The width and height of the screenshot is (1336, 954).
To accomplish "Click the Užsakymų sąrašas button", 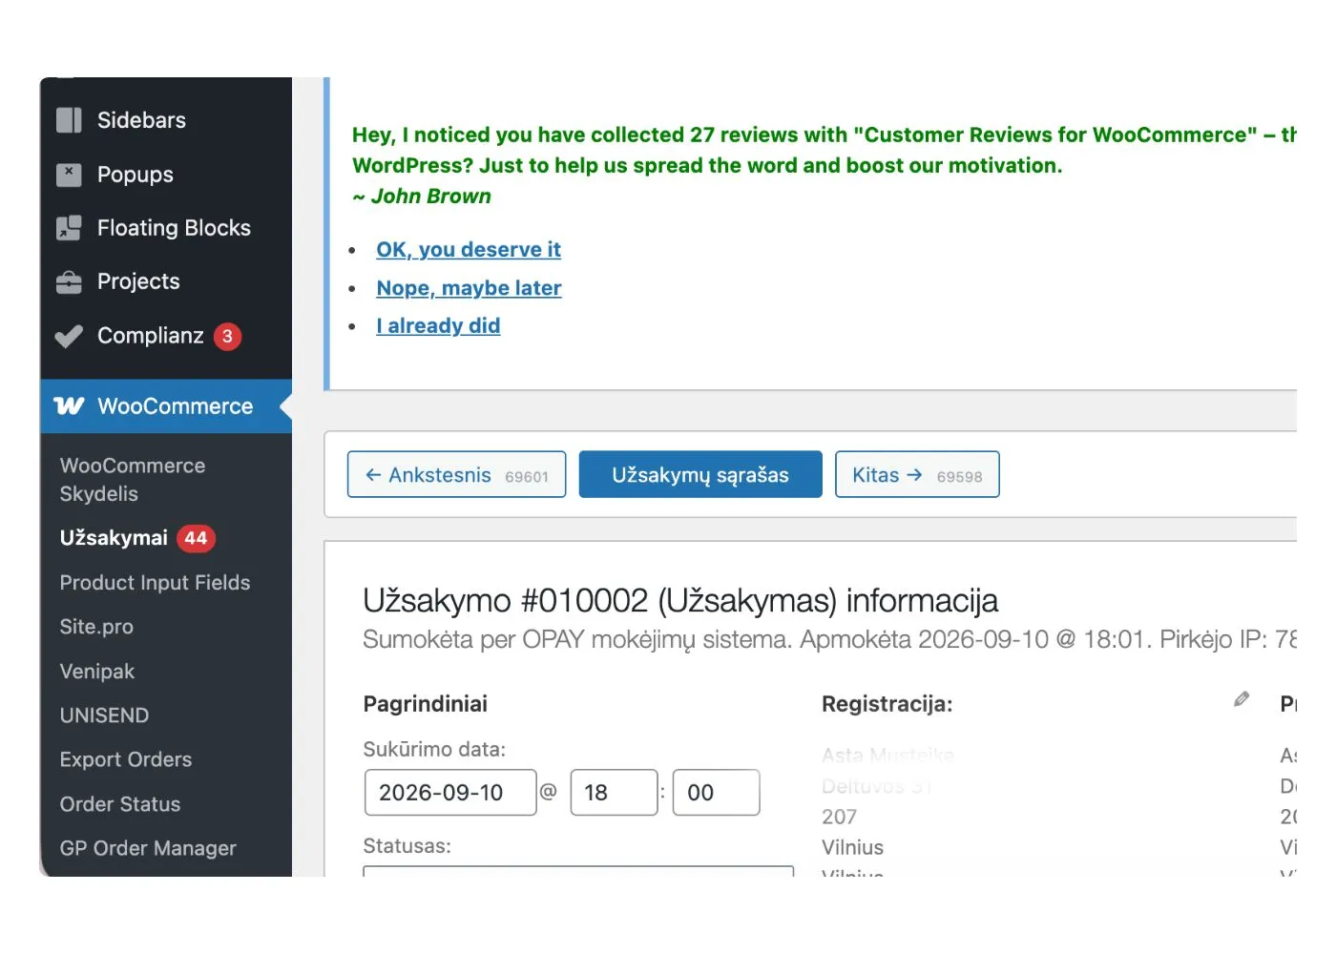I will (700, 475).
